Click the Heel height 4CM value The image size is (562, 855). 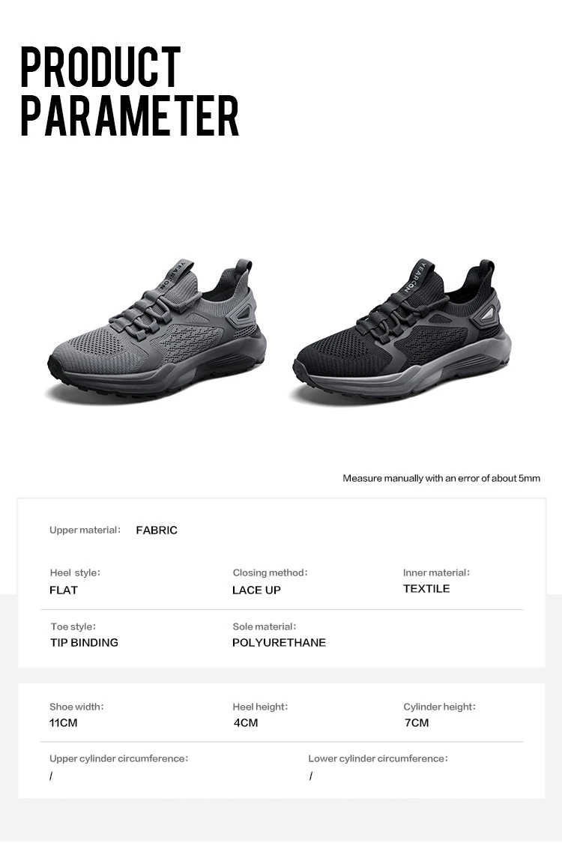pyautogui.click(x=245, y=722)
